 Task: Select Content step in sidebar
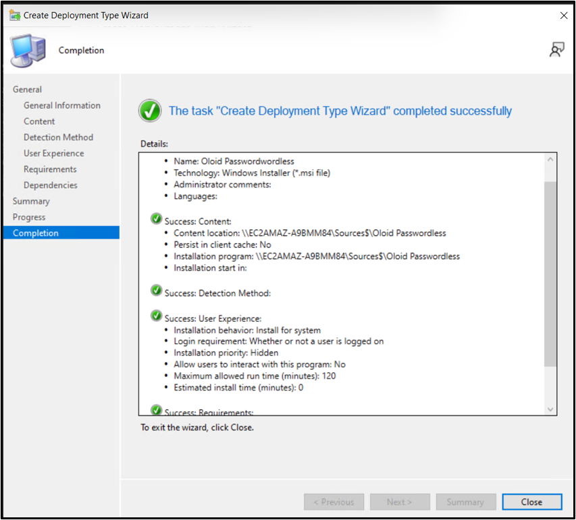click(39, 121)
